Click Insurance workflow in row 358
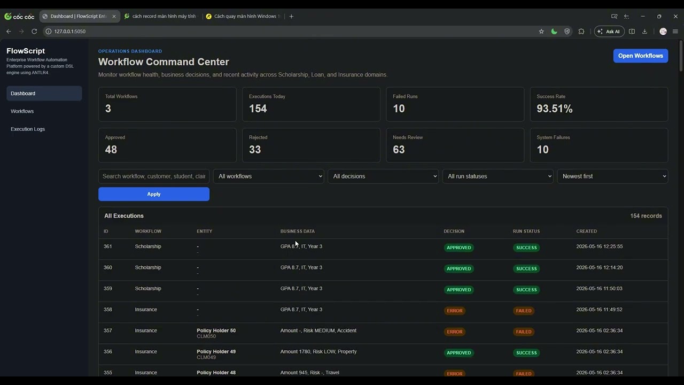The height and width of the screenshot is (385, 684). click(x=146, y=310)
